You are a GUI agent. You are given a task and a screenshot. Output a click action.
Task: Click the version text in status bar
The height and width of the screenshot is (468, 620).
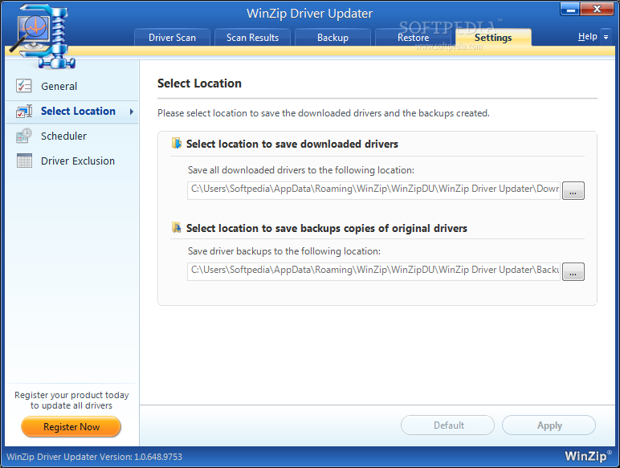coord(95,457)
